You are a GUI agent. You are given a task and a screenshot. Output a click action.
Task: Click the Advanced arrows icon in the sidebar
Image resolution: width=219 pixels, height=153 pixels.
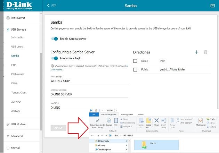coord(8,136)
